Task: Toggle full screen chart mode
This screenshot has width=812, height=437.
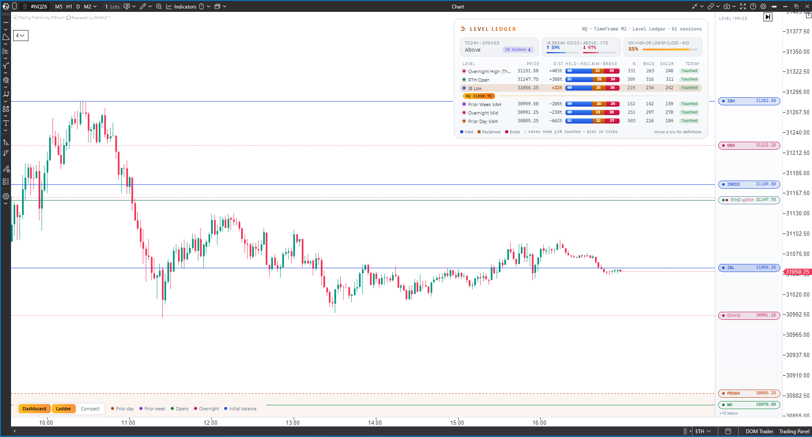Action: (x=743, y=6)
